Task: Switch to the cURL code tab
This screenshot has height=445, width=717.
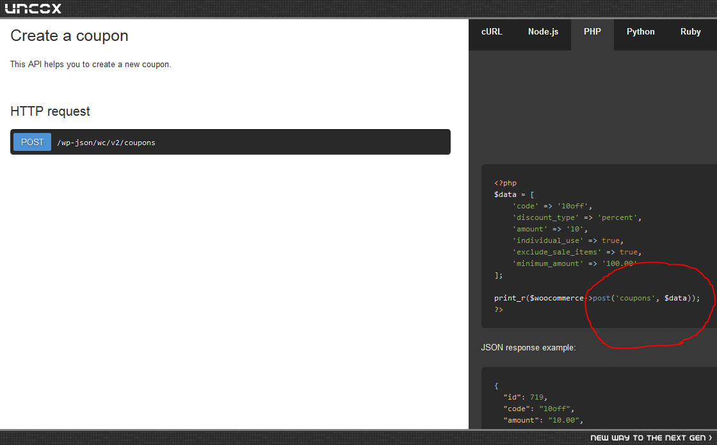Action: click(492, 32)
